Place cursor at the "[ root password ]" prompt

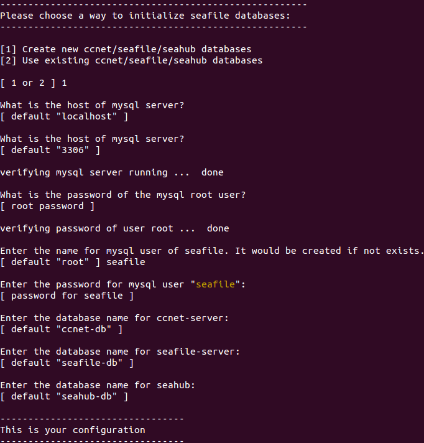pyautogui.click(x=47, y=206)
